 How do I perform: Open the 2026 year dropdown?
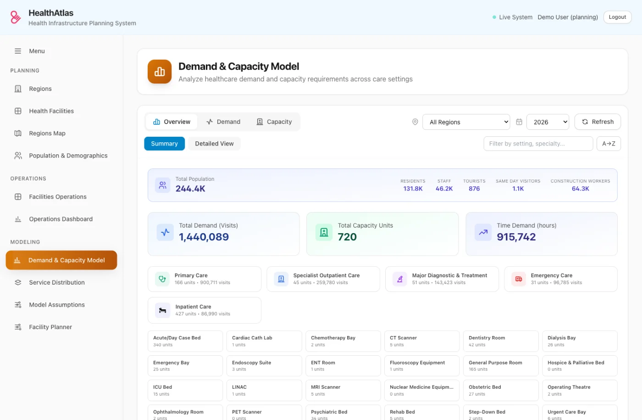pyautogui.click(x=548, y=122)
